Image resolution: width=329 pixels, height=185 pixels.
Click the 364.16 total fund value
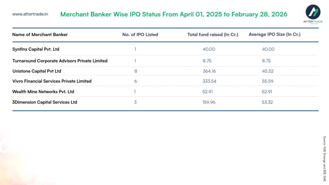click(209, 71)
